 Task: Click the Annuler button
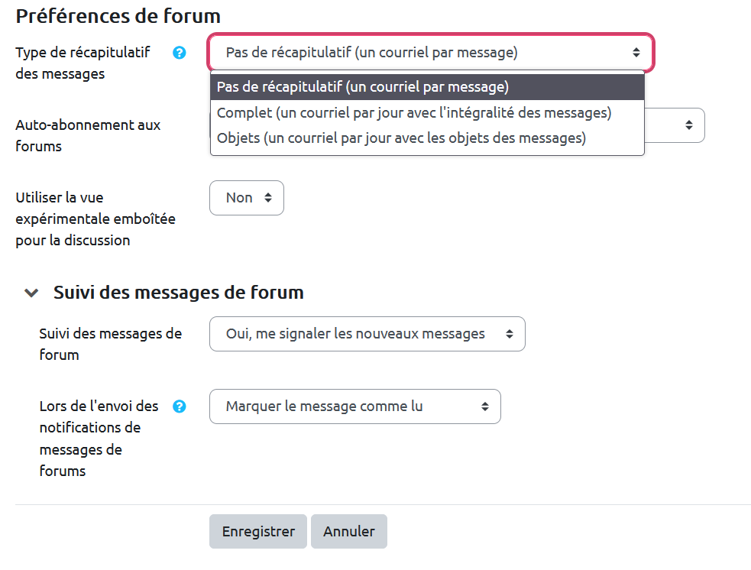point(349,532)
